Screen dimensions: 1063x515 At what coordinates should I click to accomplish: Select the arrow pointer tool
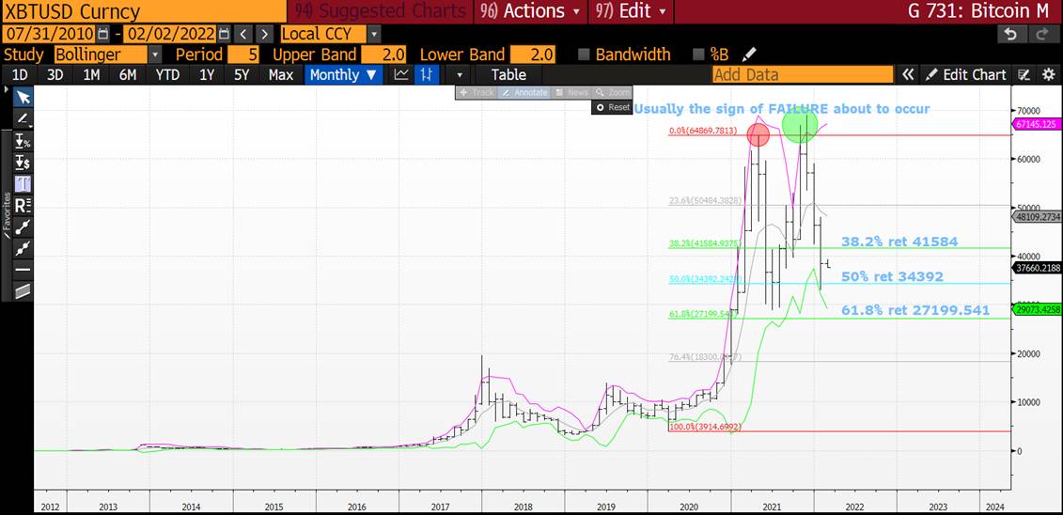click(23, 98)
